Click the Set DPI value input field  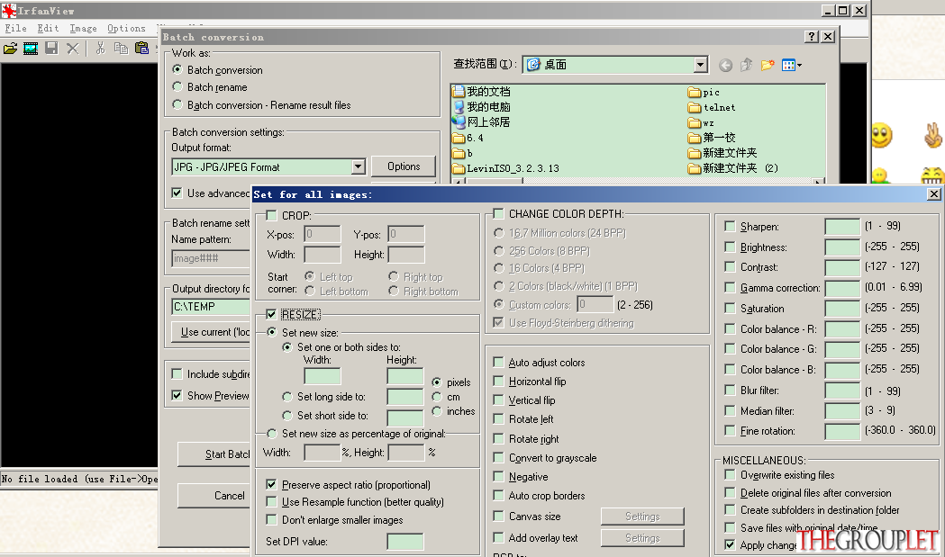coord(405,542)
